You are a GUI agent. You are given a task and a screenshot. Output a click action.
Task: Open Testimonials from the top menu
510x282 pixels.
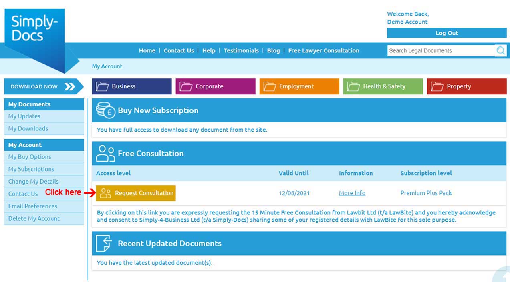(241, 51)
